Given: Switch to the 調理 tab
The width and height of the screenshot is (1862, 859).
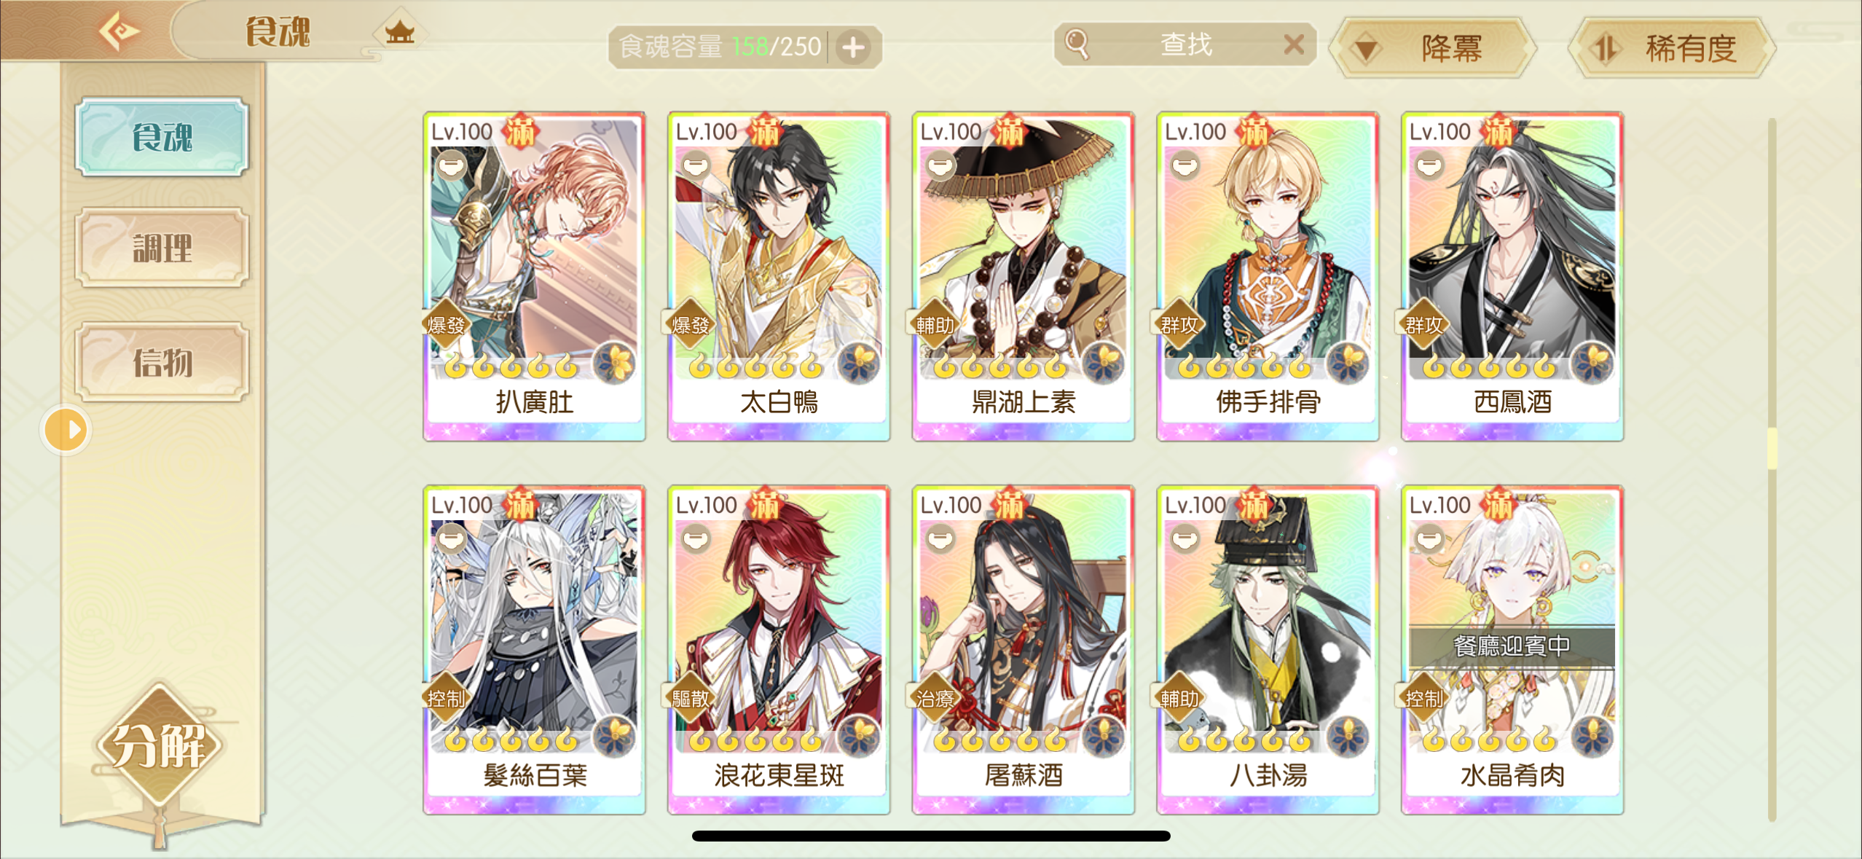Looking at the screenshot, I should click(162, 248).
